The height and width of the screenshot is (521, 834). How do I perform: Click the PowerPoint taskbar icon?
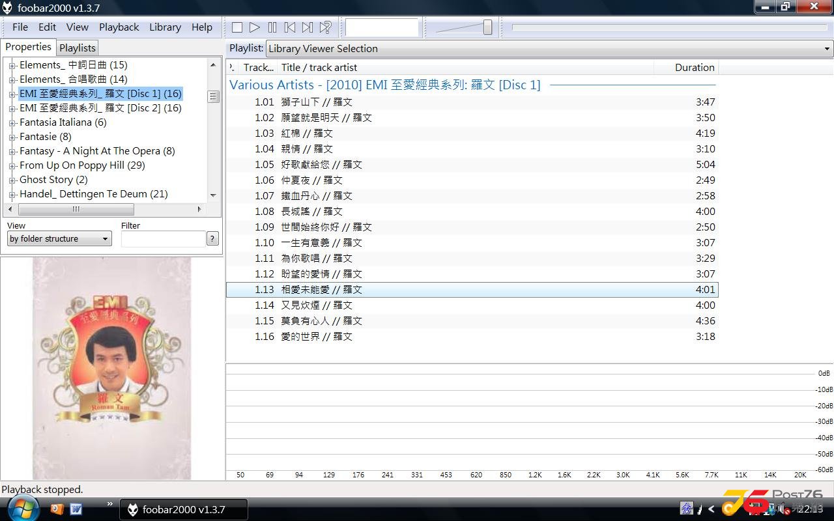[x=57, y=509]
